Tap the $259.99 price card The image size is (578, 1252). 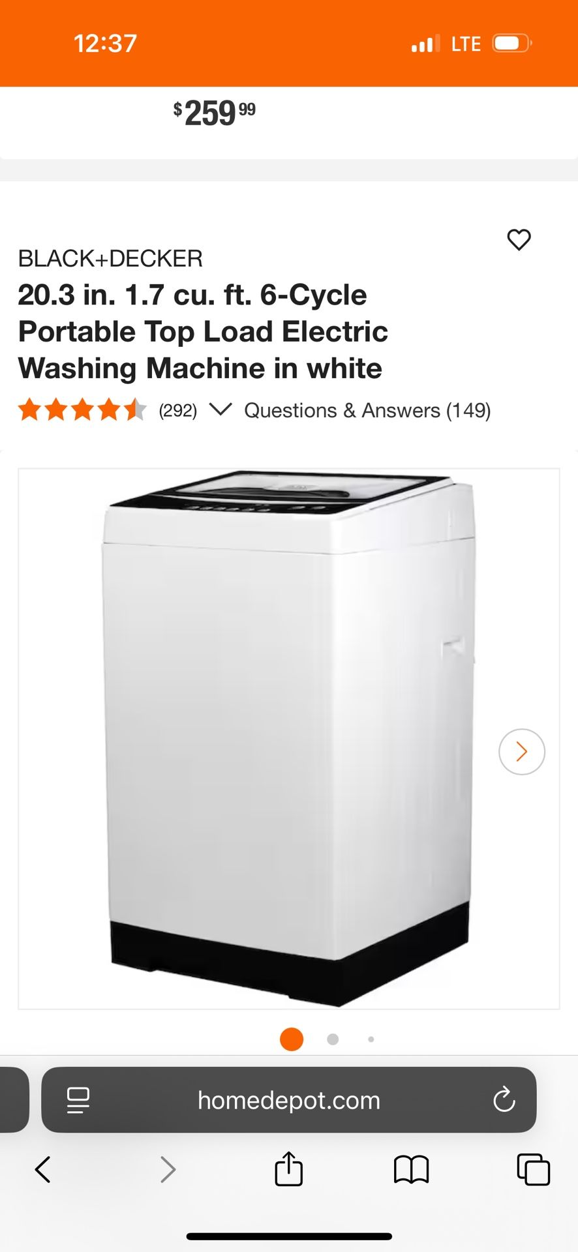288,123
